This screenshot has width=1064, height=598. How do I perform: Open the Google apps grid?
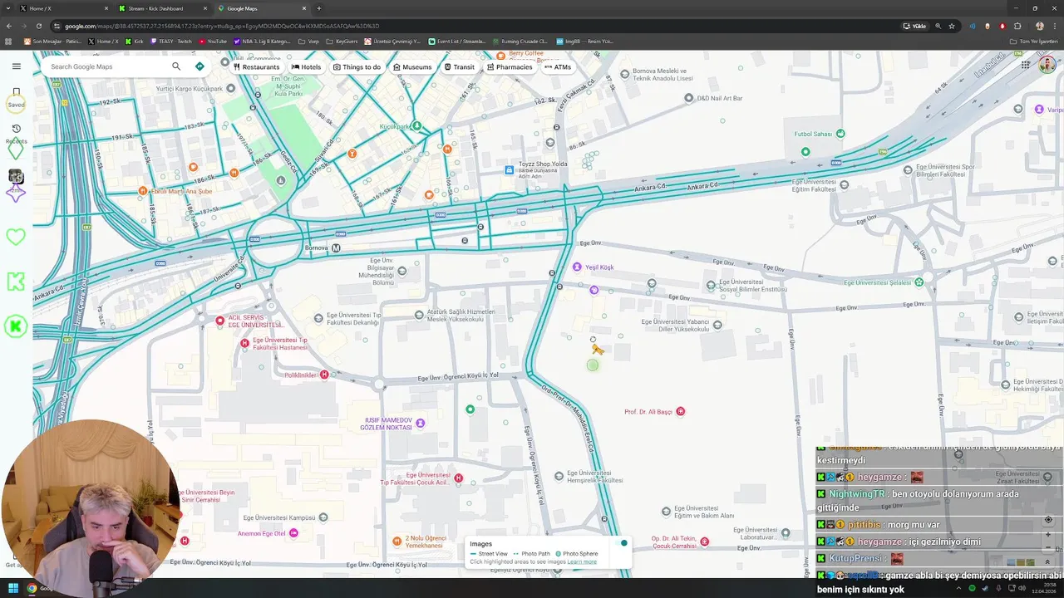(x=1026, y=65)
